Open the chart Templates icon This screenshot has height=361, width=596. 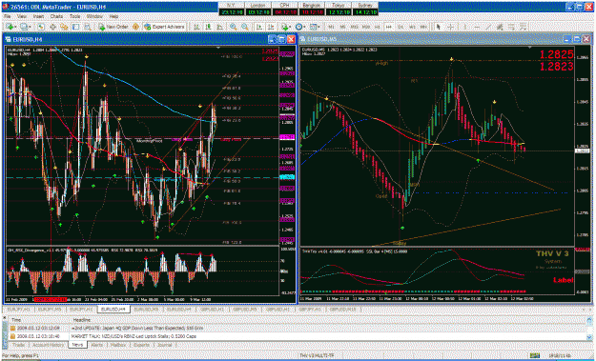(313, 27)
